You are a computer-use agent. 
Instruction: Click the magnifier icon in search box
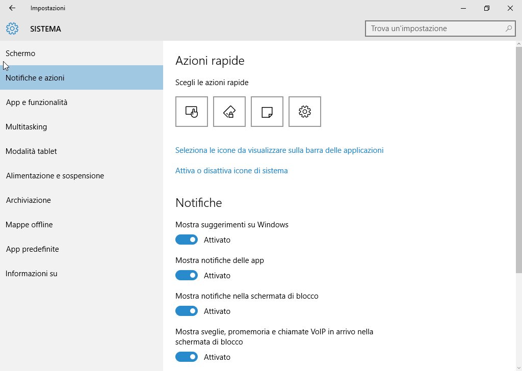[x=508, y=29]
